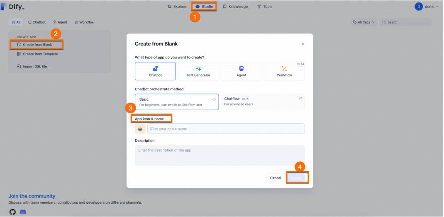Open the Tools section

click(x=265, y=7)
